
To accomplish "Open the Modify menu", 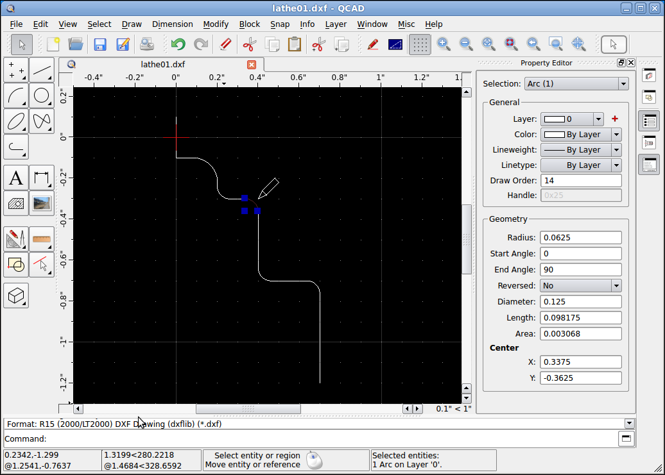I will coord(216,24).
